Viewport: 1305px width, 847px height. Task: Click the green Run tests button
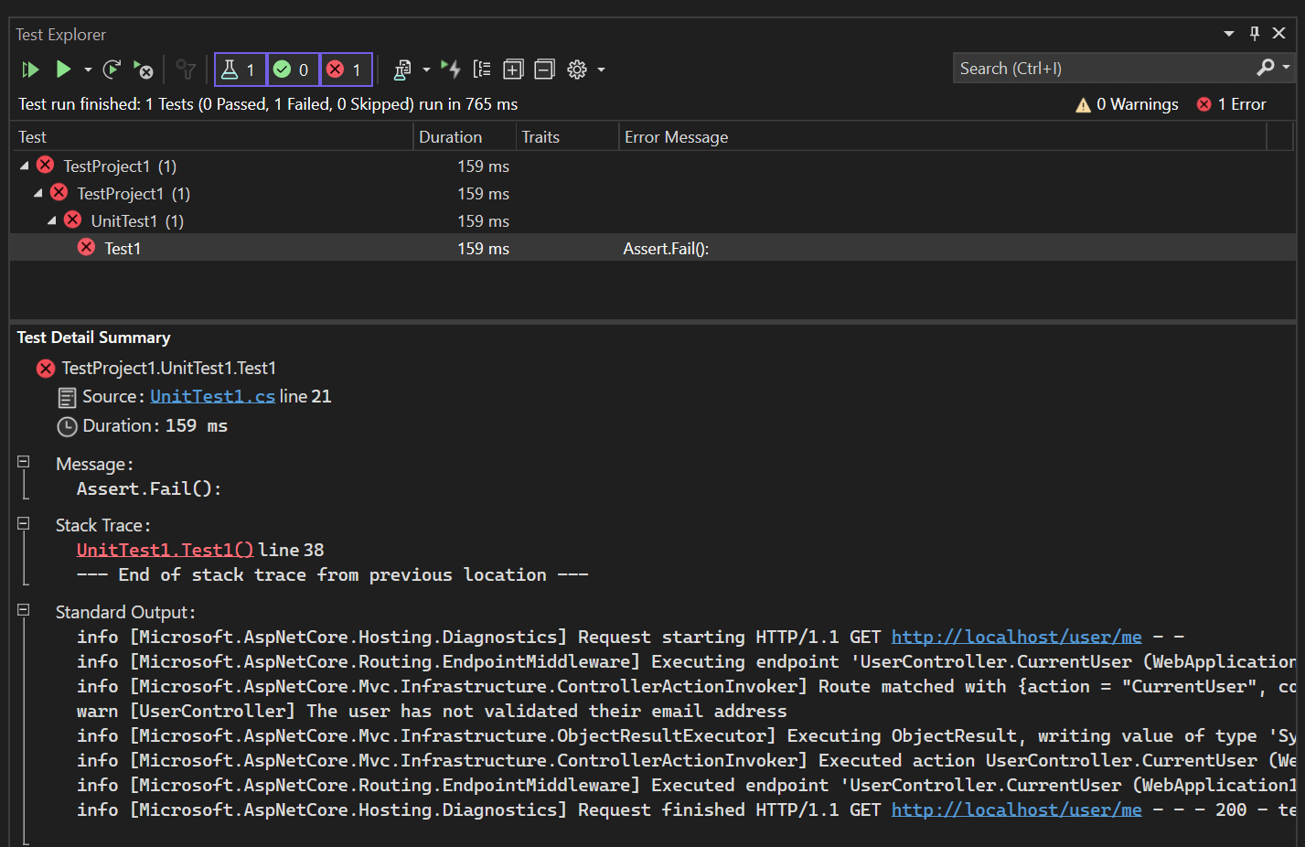[x=63, y=70]
